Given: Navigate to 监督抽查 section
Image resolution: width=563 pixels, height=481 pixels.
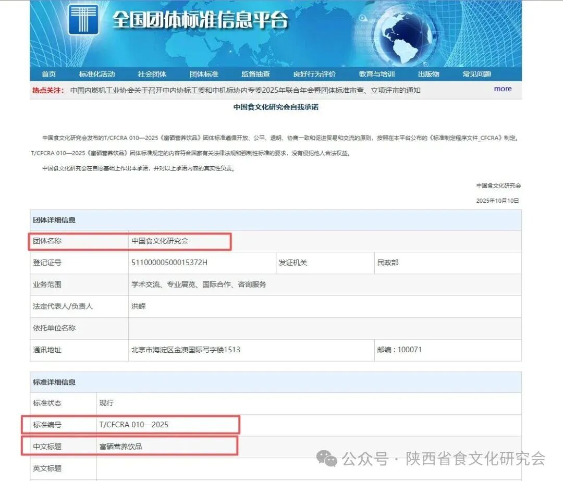Looking at the screenshot, I should [255, 74].
